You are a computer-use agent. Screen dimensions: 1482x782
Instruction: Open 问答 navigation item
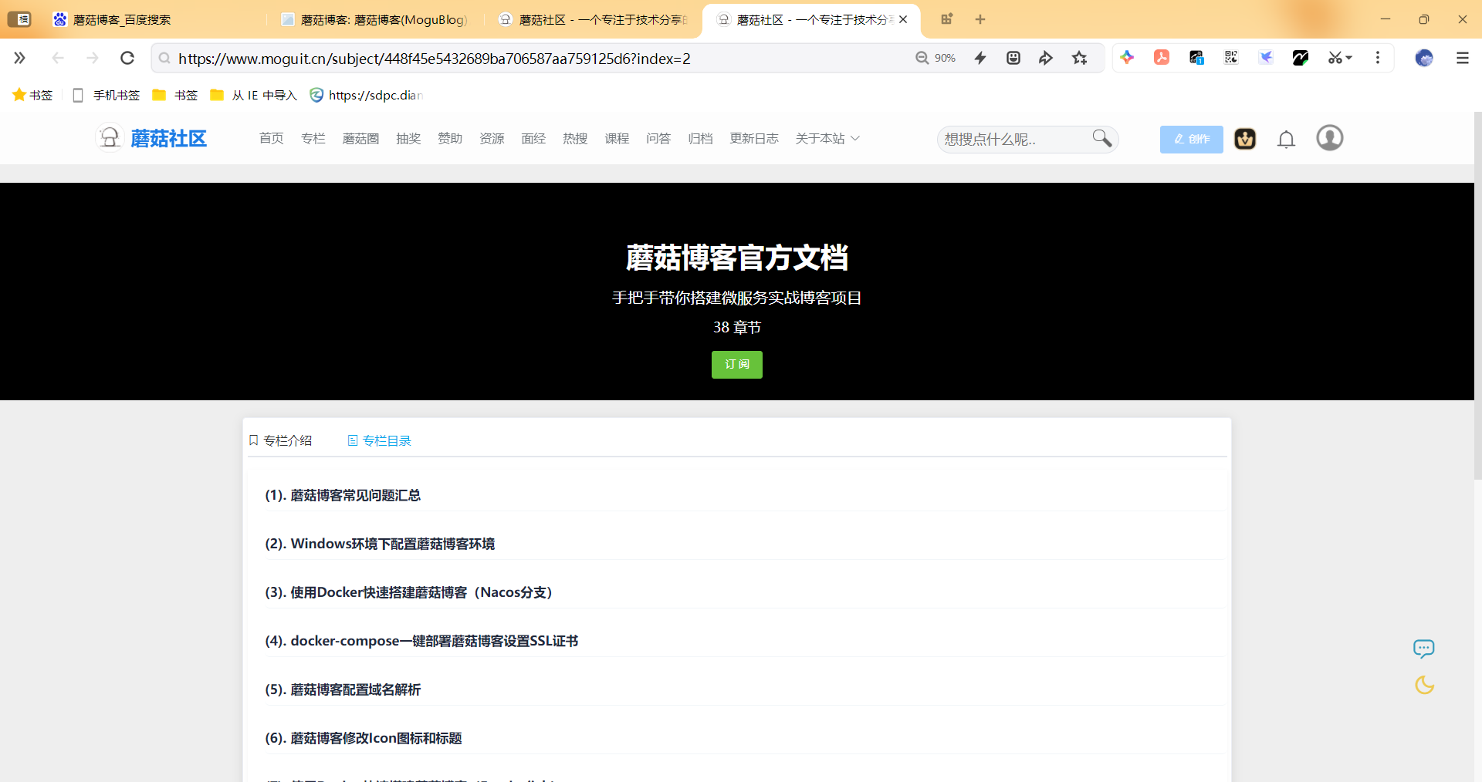(x=658, y=138)
